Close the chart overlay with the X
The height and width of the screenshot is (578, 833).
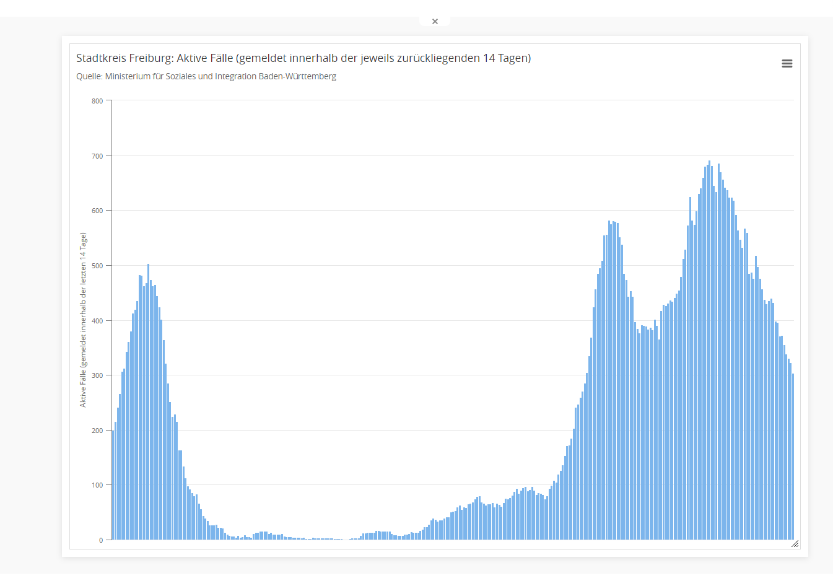point(435,22)
